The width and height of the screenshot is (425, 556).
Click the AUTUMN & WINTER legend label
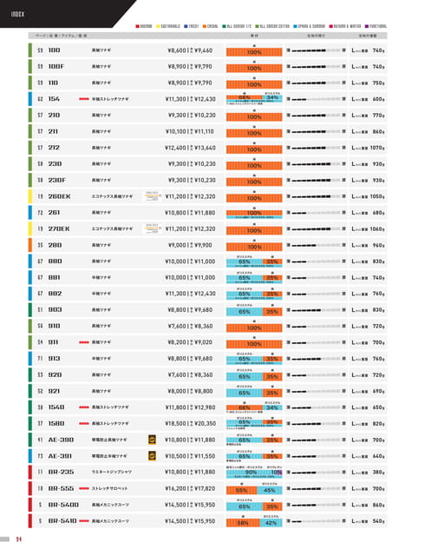(x=348, y=26)
